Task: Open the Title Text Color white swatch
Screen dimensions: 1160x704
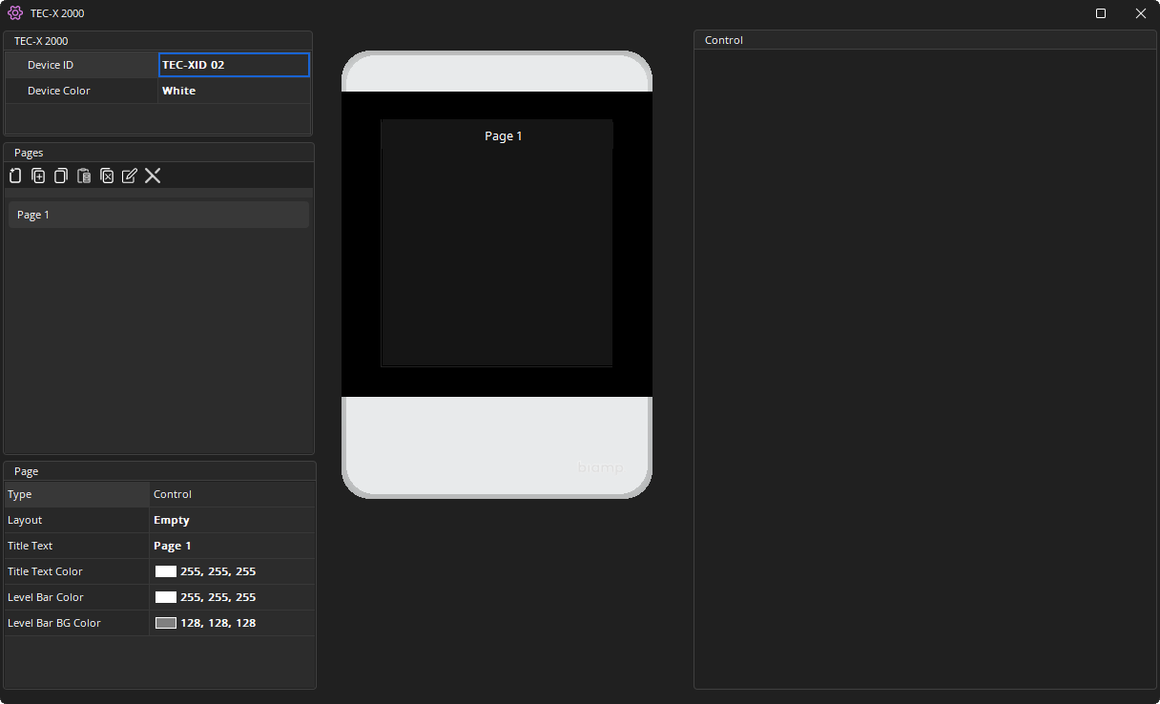Action: coord(166,571)
